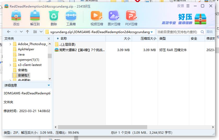This screenshot has height=140, width=219.
Task: Click the 高级 advanced search link
Action: click(210, 32)
